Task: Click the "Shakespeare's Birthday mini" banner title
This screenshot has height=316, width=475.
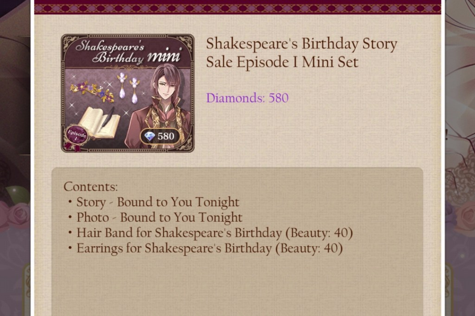Action: coord(128,52)
